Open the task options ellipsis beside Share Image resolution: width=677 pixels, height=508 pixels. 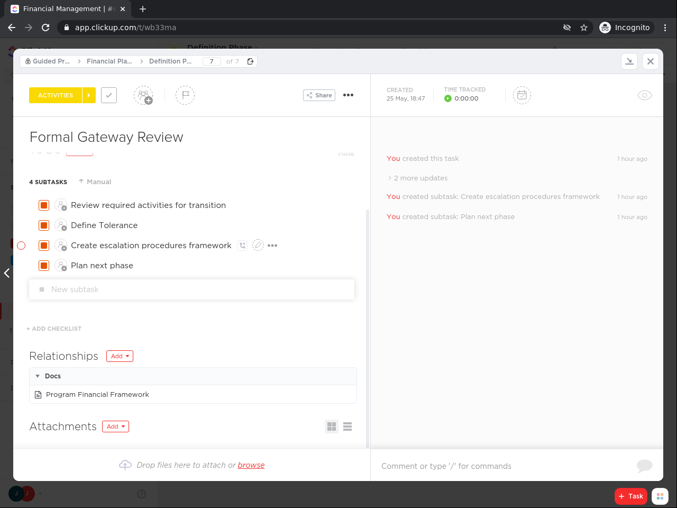tap(348, 95)
